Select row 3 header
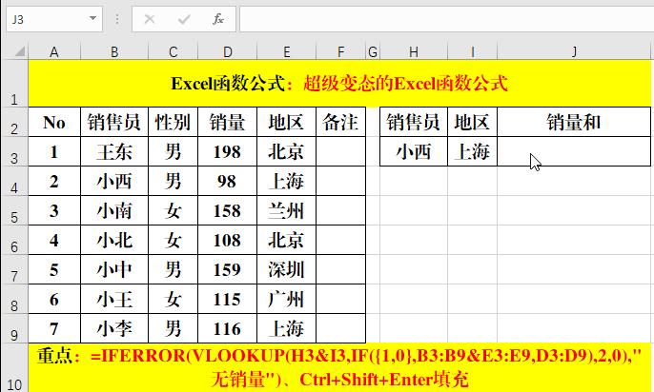 pos(14,151)
